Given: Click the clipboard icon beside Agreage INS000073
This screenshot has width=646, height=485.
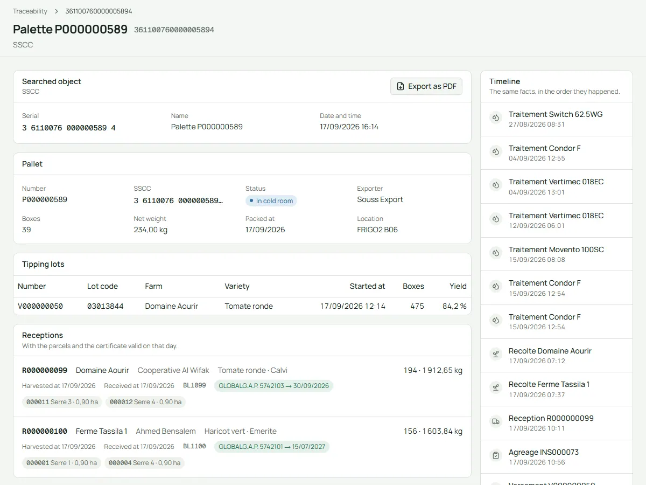Looking at the screenshot, I should 496,456.
